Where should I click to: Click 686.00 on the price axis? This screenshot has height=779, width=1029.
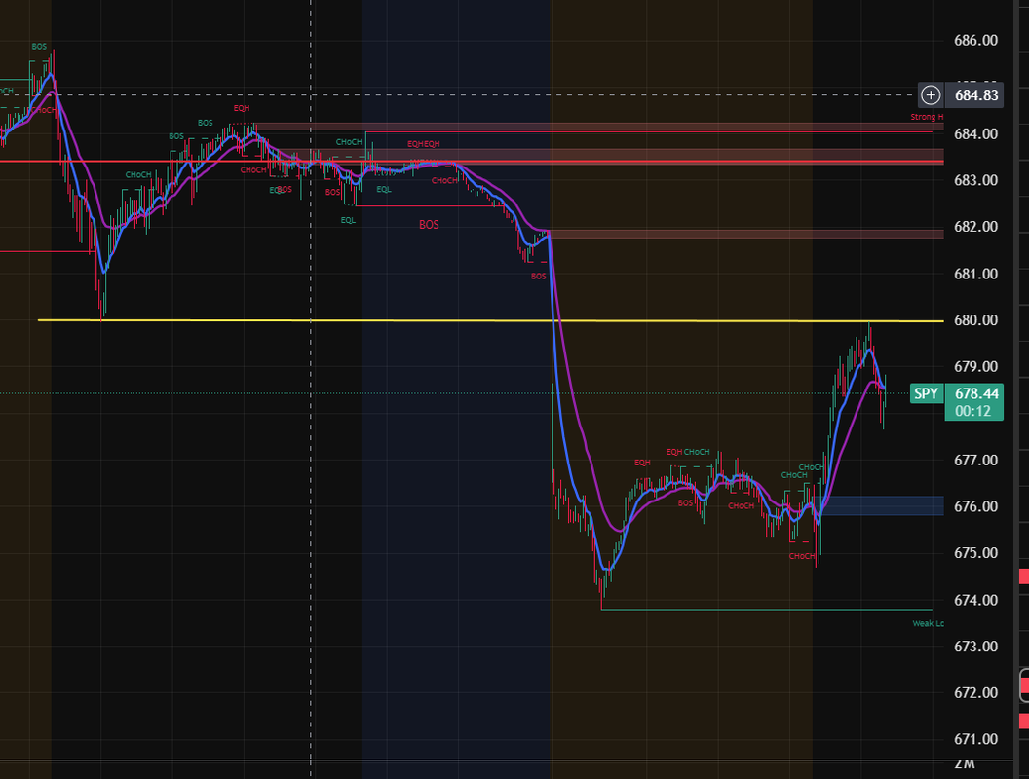pos(975,41)
